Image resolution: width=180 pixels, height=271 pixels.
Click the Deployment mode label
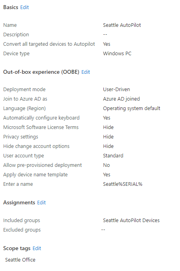coord(24,90)
